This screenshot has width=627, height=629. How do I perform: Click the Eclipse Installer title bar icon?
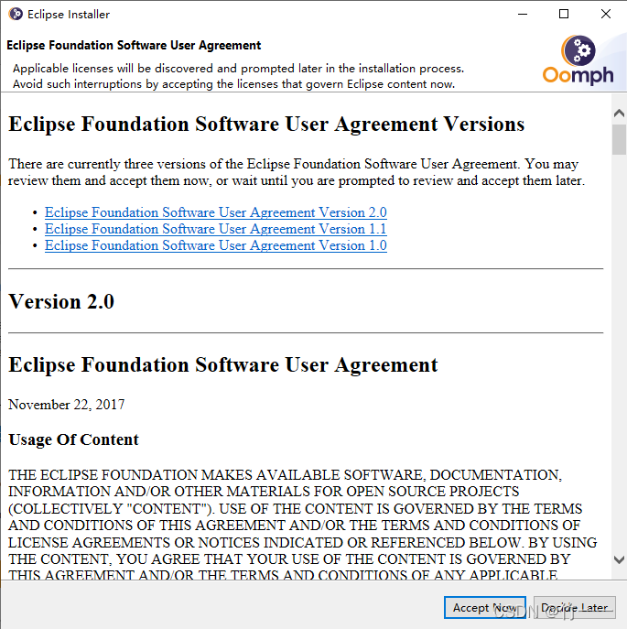(16, 14)
